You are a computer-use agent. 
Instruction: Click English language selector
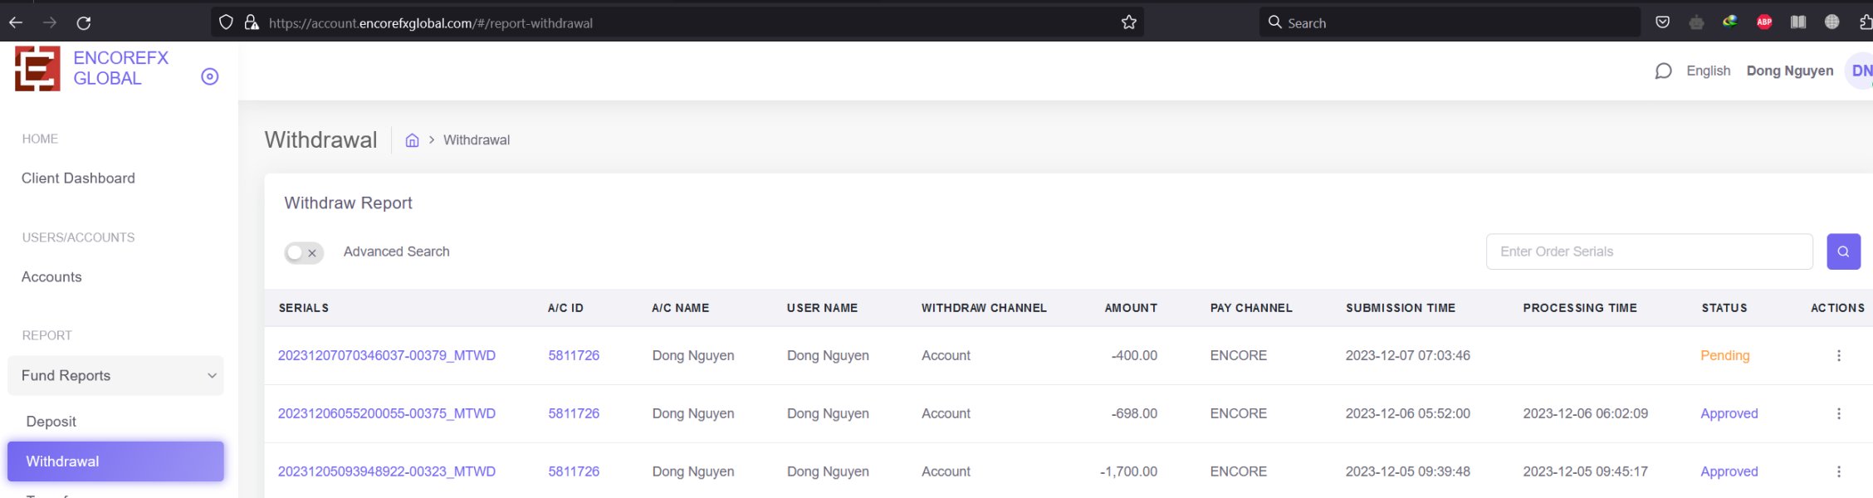click(x=1708, y=71)
